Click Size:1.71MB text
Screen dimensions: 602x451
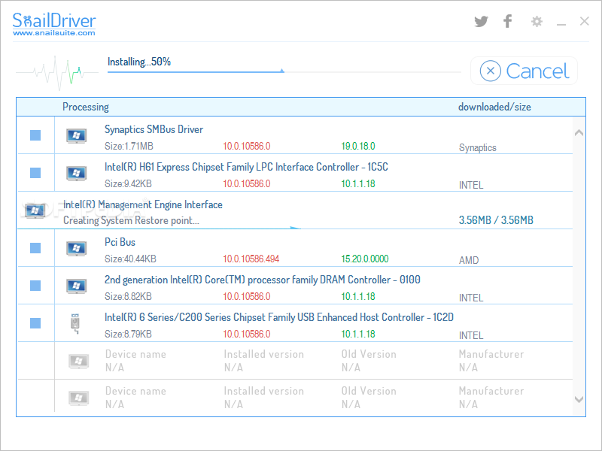pyautogui.click(x=129, y=147)
